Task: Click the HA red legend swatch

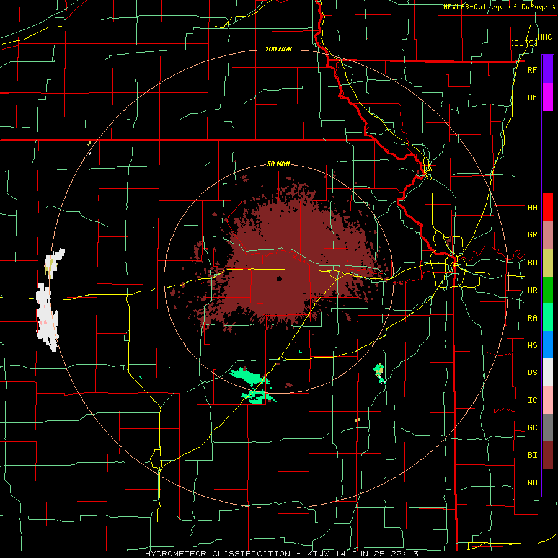Action: click(x=547, y=207)
